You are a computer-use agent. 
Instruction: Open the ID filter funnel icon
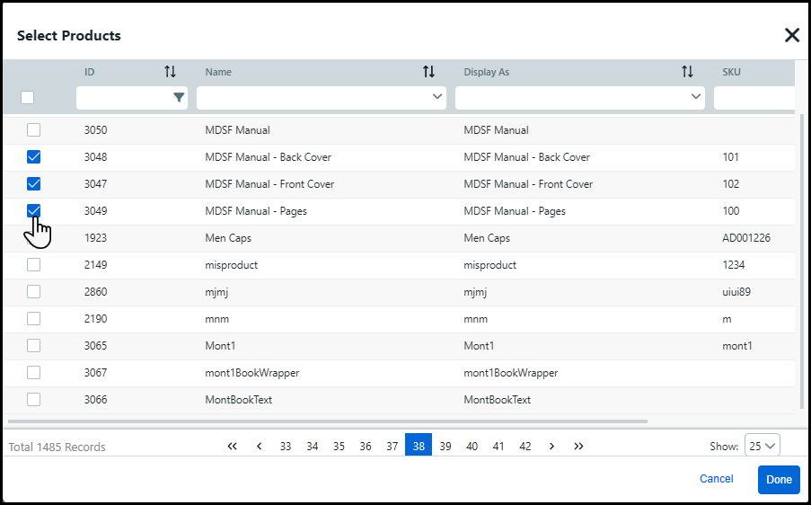179,97
